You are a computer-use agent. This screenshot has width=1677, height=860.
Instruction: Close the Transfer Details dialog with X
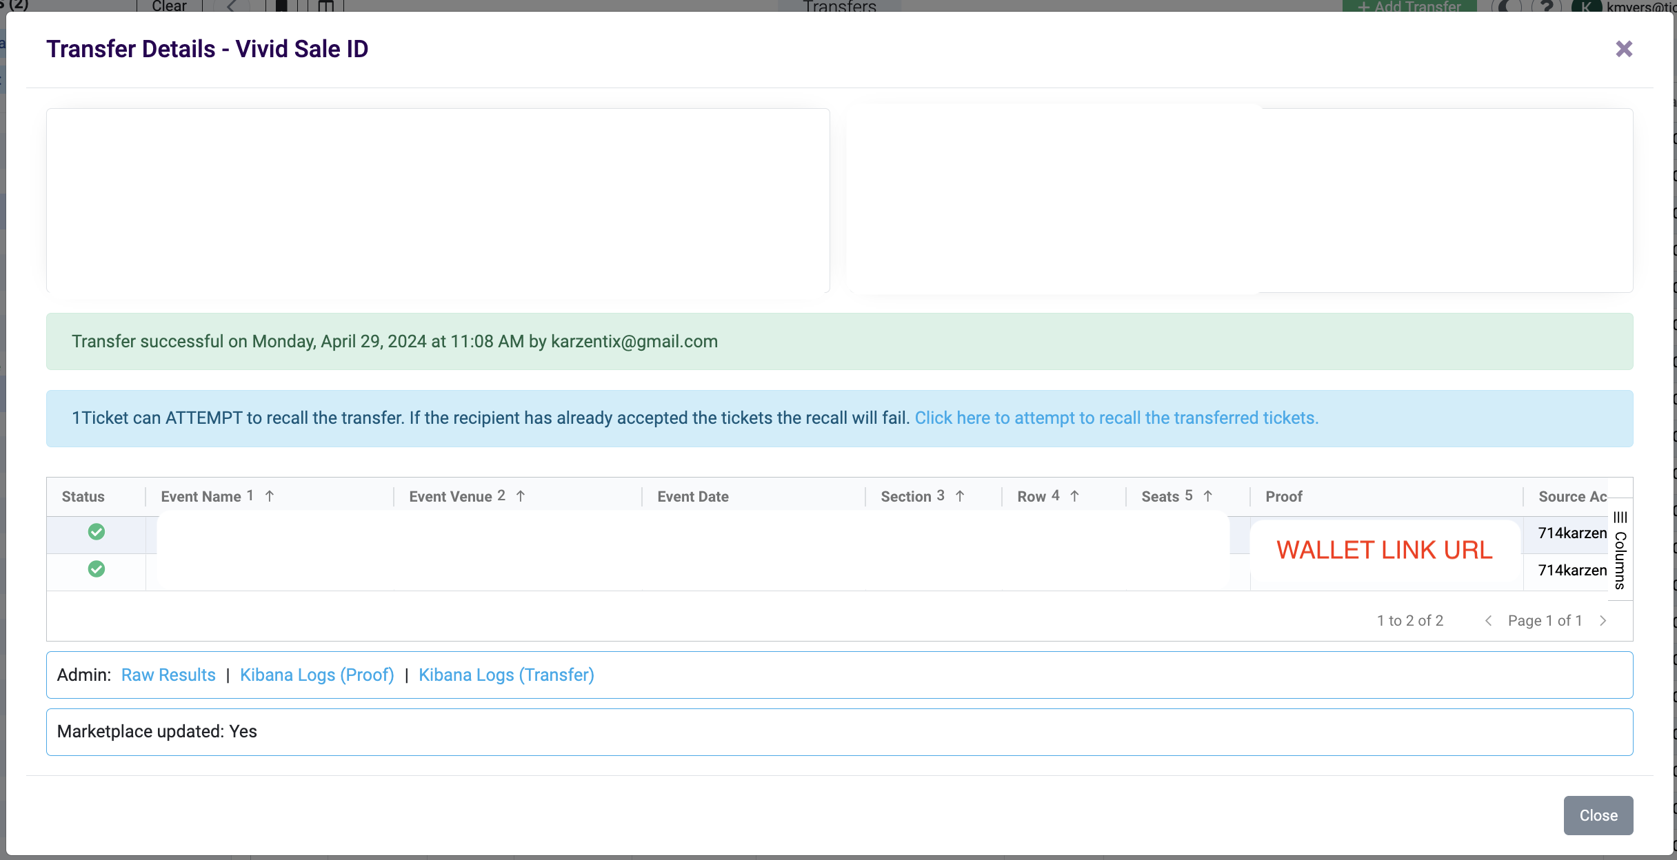click(1624, 49)
